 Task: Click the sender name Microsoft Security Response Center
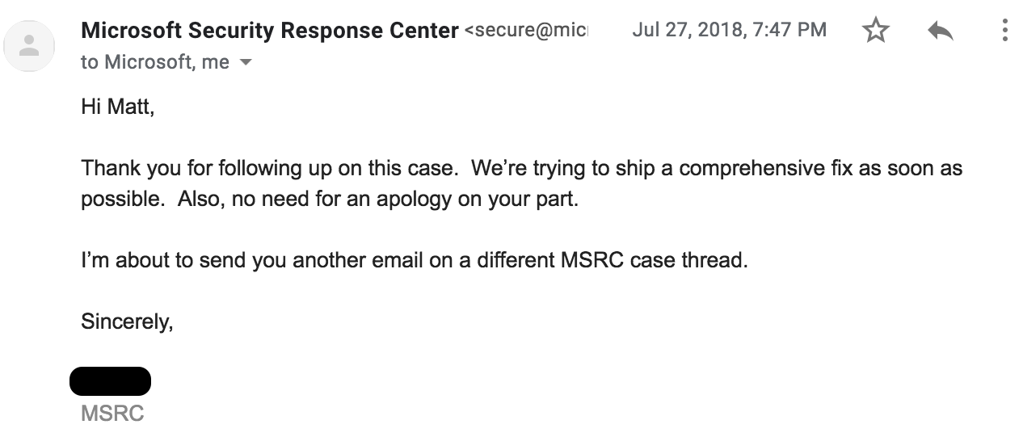(270, 31)
